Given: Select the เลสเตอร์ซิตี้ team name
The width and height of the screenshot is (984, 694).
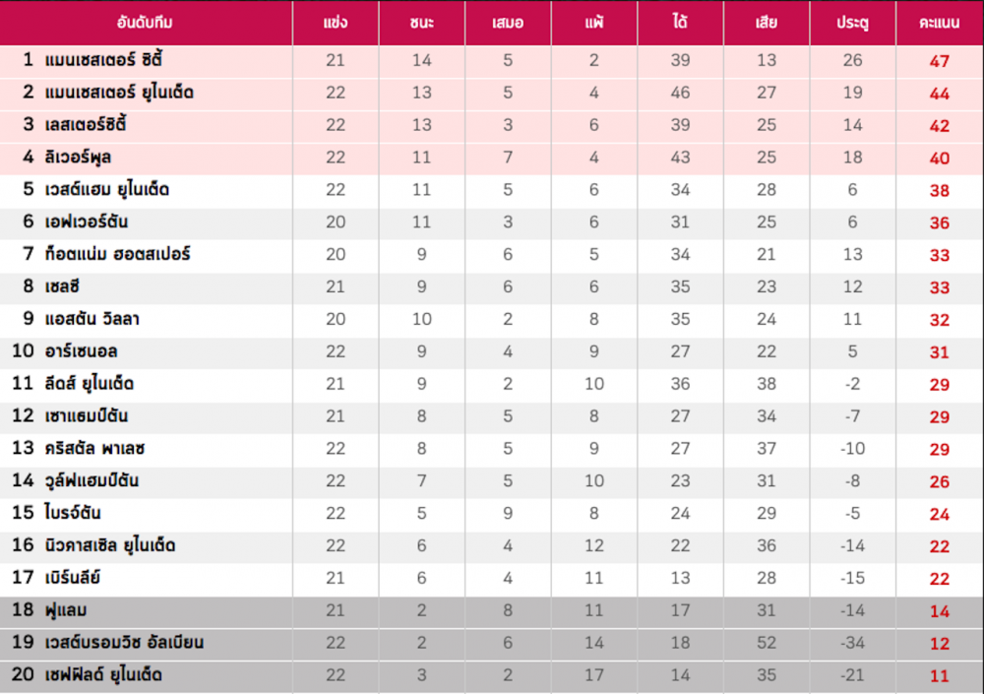Looking at the screenshot, I should click(x=86, y=125).
